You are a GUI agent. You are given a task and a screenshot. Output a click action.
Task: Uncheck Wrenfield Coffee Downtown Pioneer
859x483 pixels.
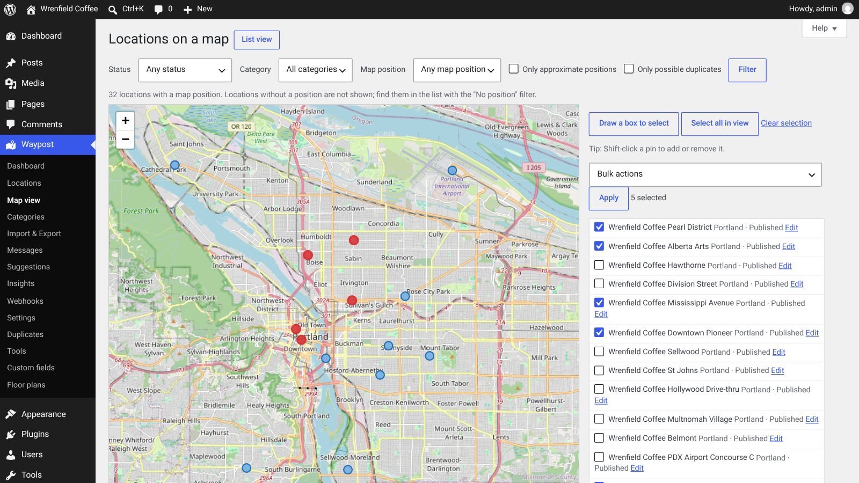tap(599, 332)
